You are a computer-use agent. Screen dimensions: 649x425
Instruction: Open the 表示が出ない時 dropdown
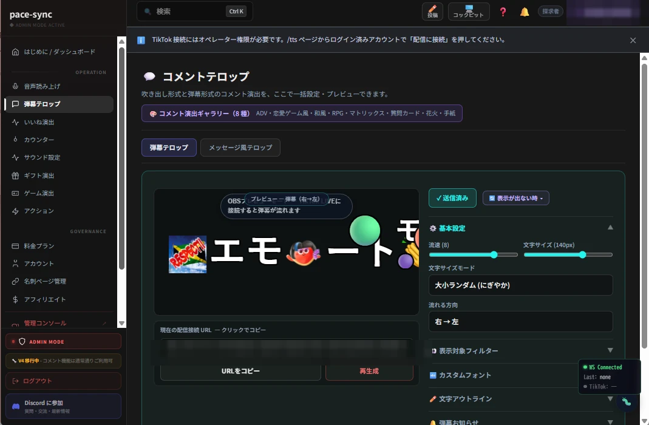[515, 198]
